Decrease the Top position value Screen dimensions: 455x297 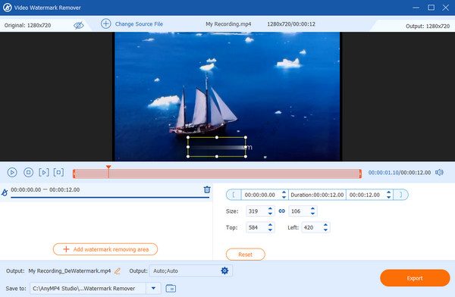click(270, 230)
